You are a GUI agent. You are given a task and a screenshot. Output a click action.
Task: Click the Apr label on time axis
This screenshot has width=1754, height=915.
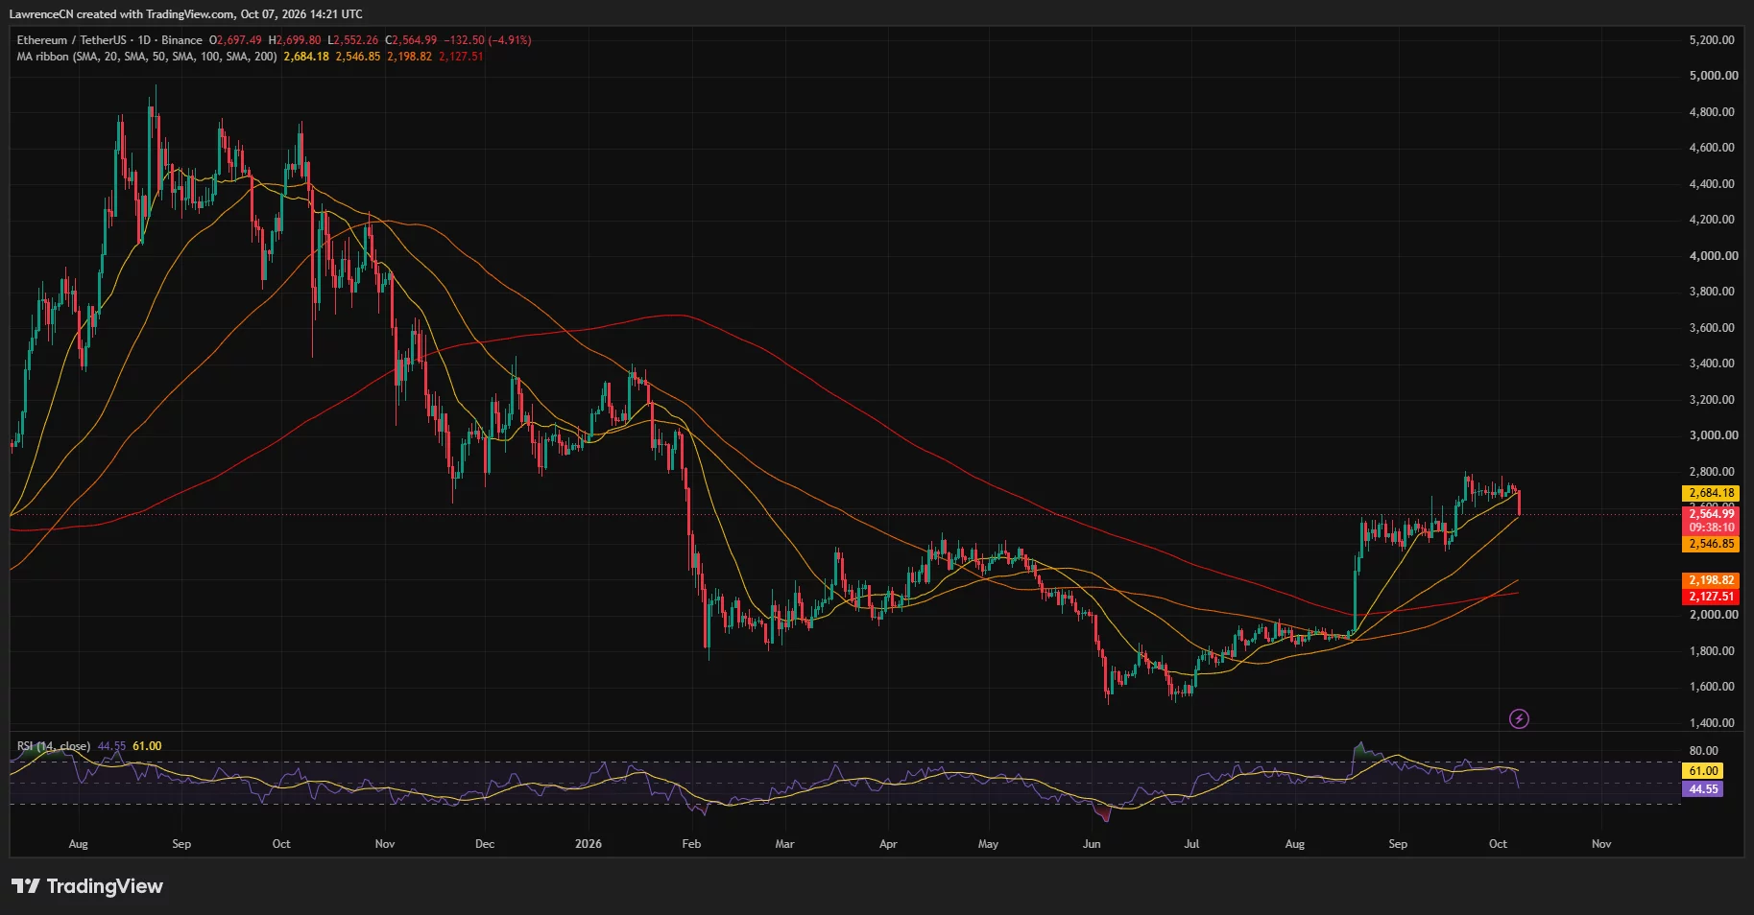coord(888,844)
